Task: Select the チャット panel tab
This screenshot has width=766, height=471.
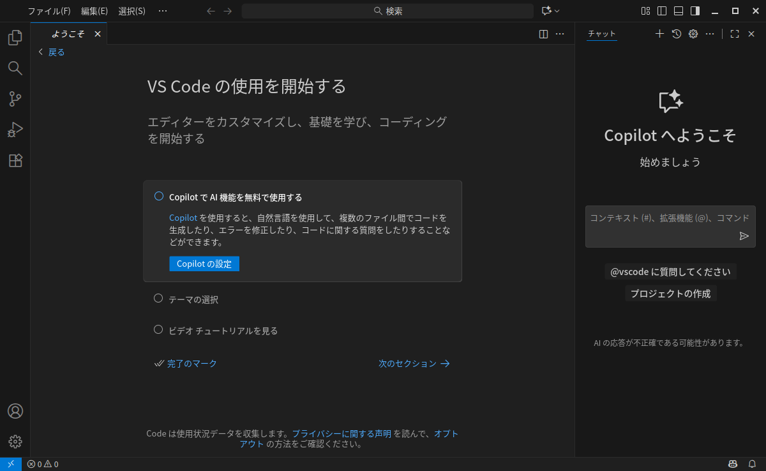Action: pyautogui.click(x=602, y=34)
